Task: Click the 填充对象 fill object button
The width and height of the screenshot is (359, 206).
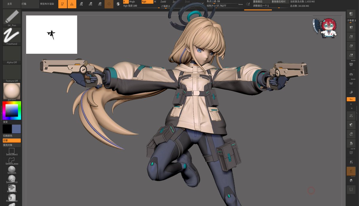Action: (12, 145)
